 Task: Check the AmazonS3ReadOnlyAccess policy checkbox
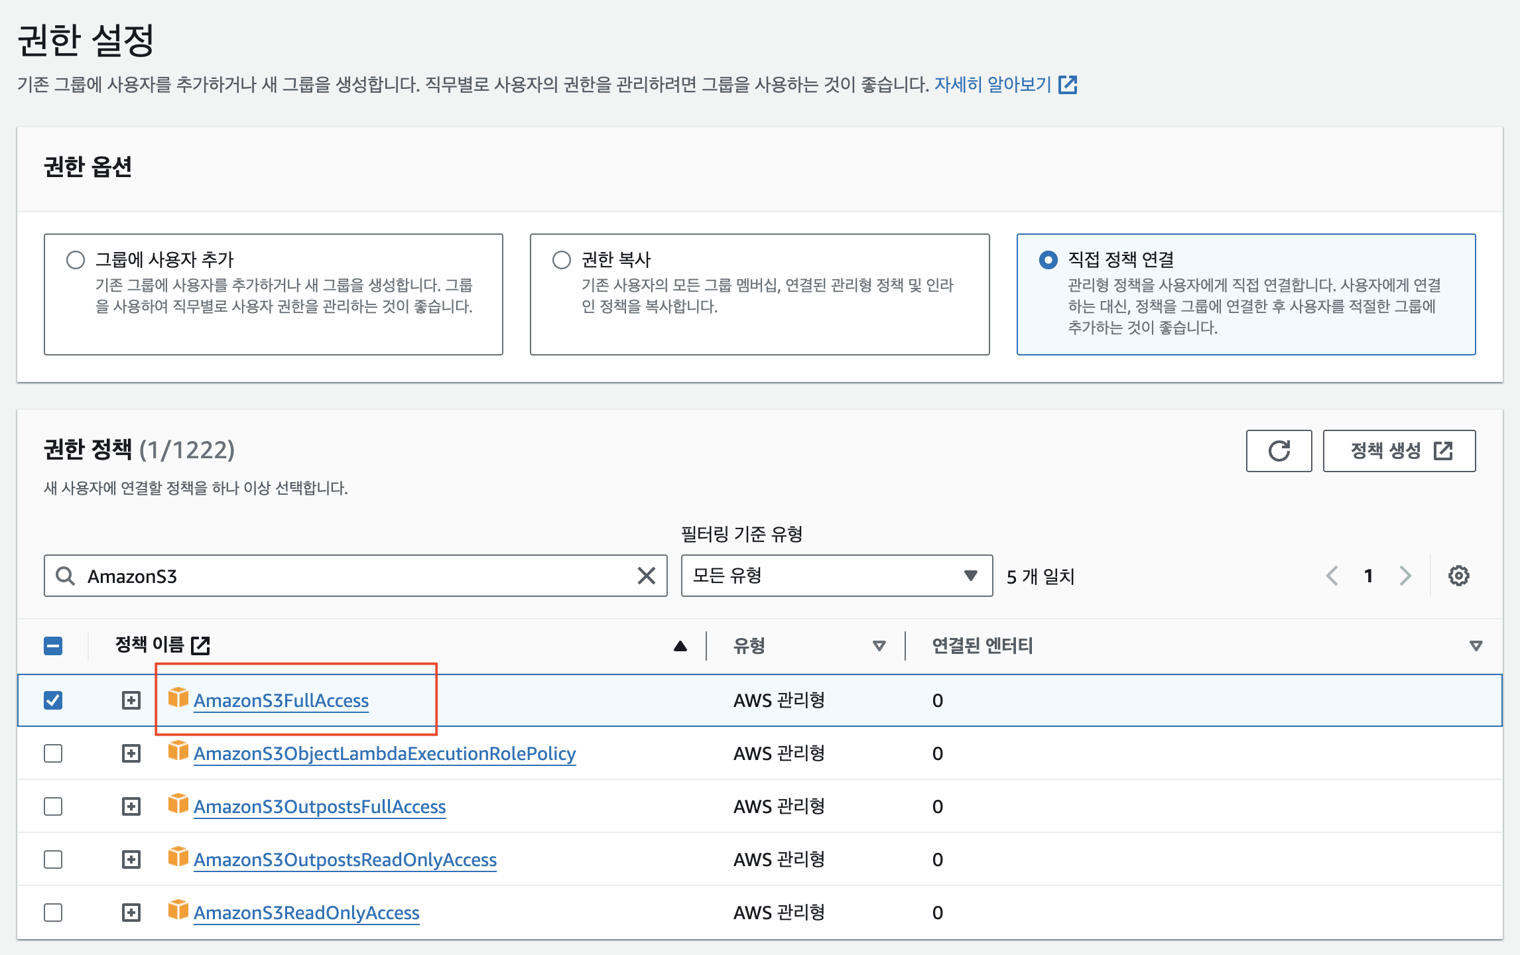[x=53, y=913]
